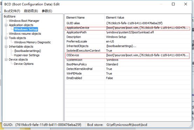
Task: Select Windows Boot Manager in tree
Action: (x=24, y=21)
